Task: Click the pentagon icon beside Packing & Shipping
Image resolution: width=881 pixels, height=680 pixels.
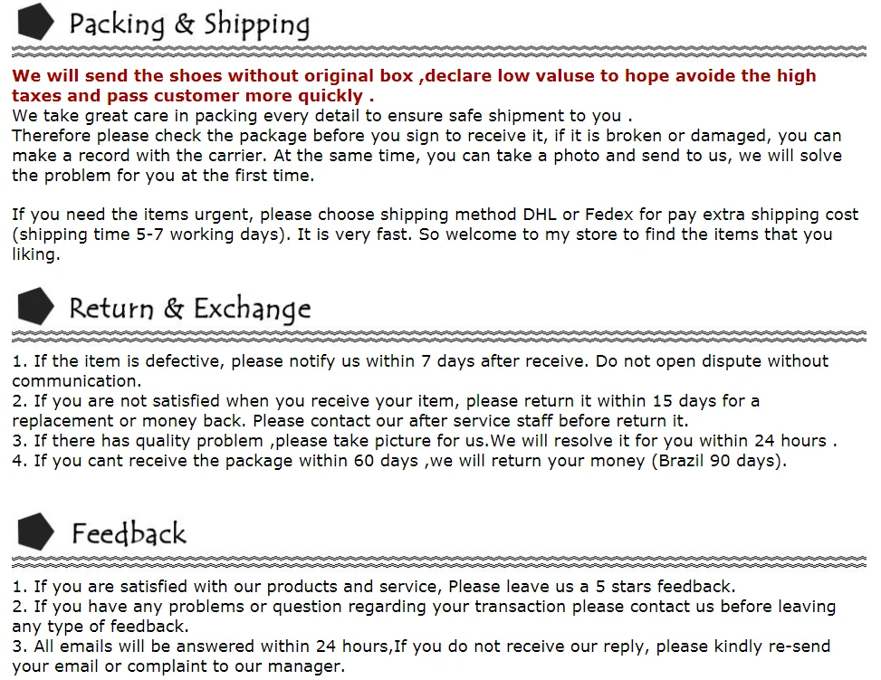Action: [35, 22]
